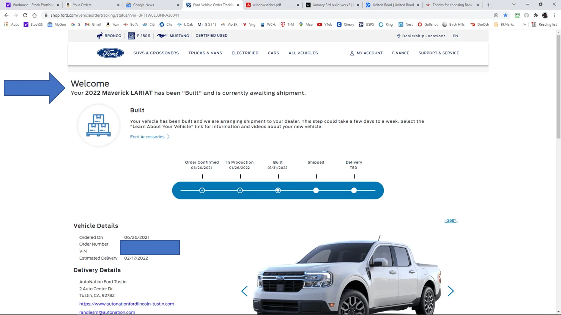
Task: Click the Shipped step marker on tracker
Action: (316, 190)
